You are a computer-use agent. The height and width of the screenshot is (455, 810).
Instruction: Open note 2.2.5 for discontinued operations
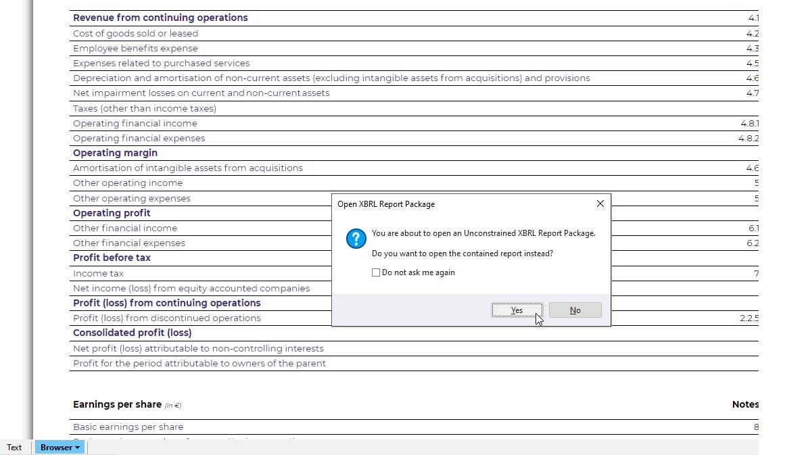[x=751, y=318]
